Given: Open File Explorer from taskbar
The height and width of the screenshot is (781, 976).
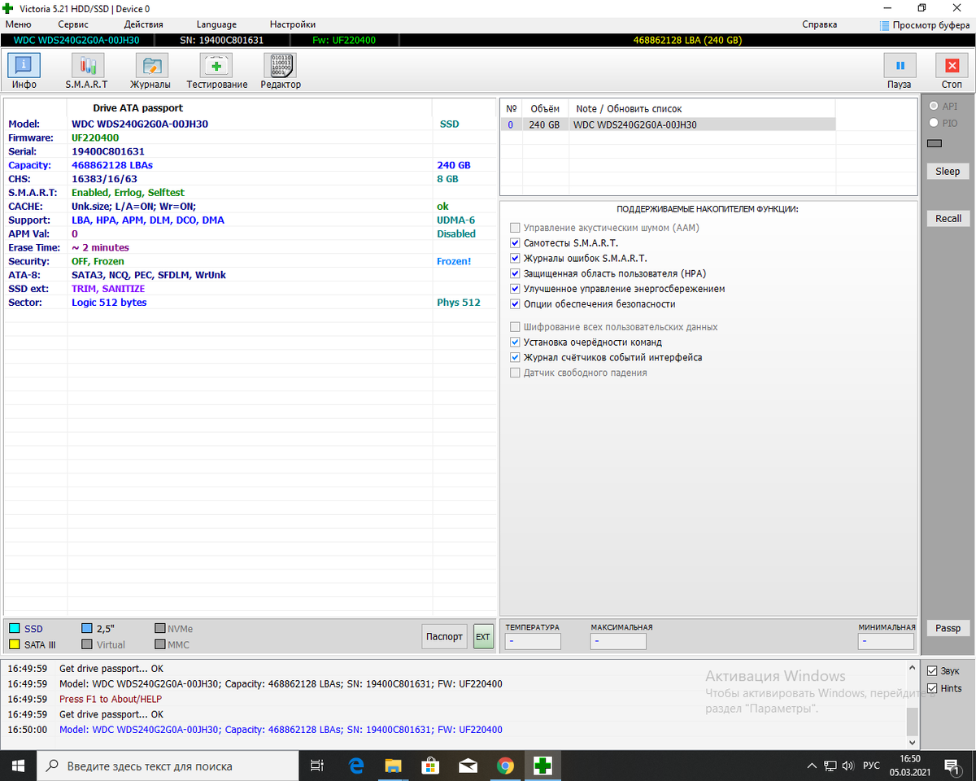Looking at the screenshot, I should click(x=393, y=766).
